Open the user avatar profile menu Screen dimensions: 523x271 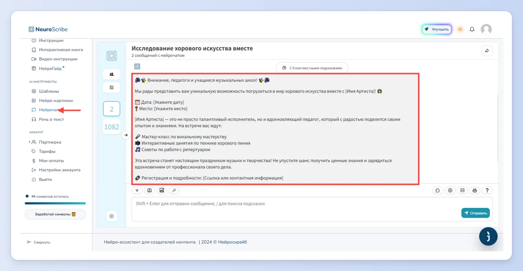coord(486,29)
